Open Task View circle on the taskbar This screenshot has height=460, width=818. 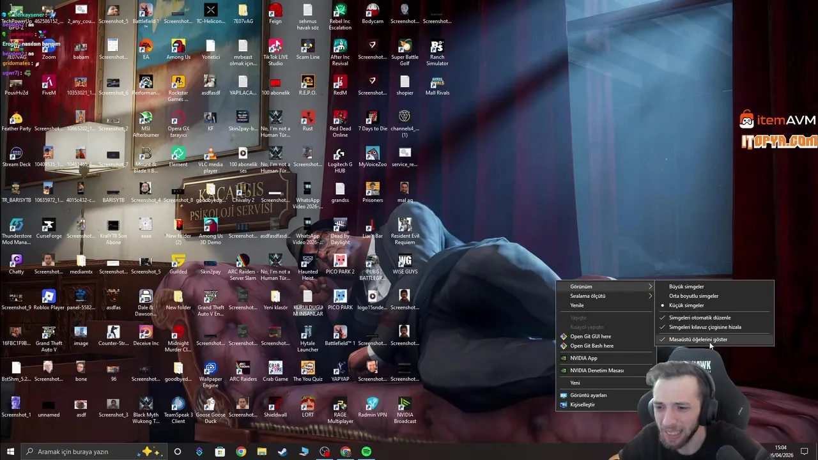[178, 452]
